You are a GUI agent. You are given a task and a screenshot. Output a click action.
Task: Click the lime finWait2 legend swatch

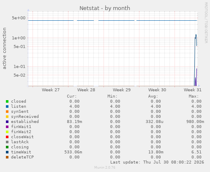coord(7,132)
